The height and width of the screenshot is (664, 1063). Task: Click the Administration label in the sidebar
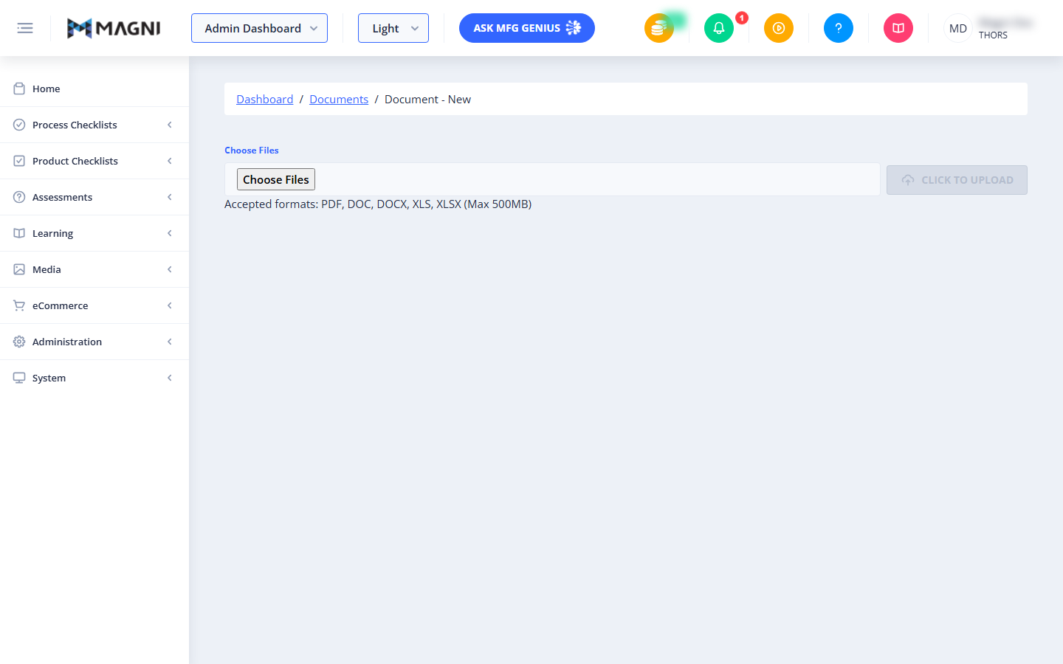pyautogui.click(x=67, y=342)
